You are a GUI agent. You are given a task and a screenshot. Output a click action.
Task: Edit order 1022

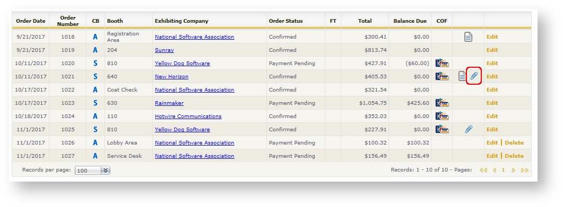(x=492, y=89)
